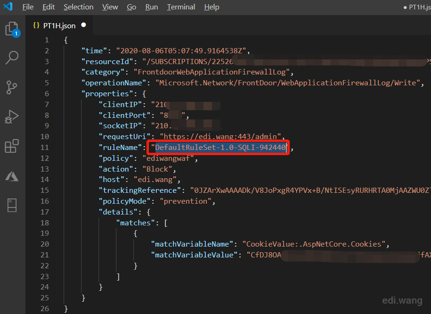Click the VS Code logo in the title bar

tap(8, 7)
